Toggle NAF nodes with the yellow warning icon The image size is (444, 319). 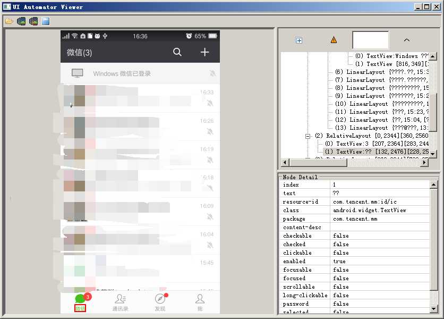coord(334,40)
